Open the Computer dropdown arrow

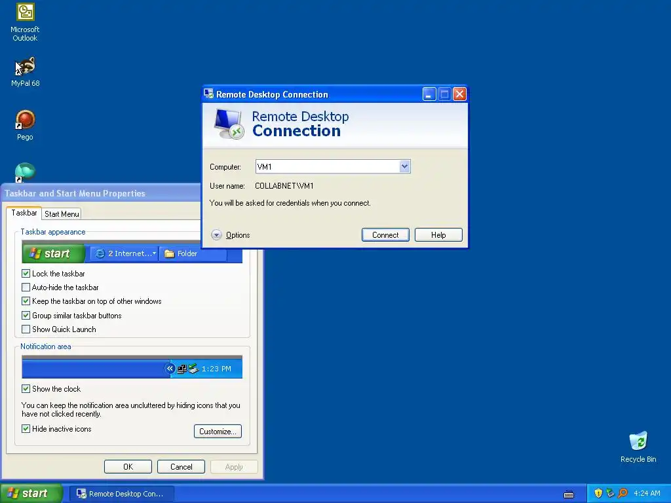pos(404,166)
